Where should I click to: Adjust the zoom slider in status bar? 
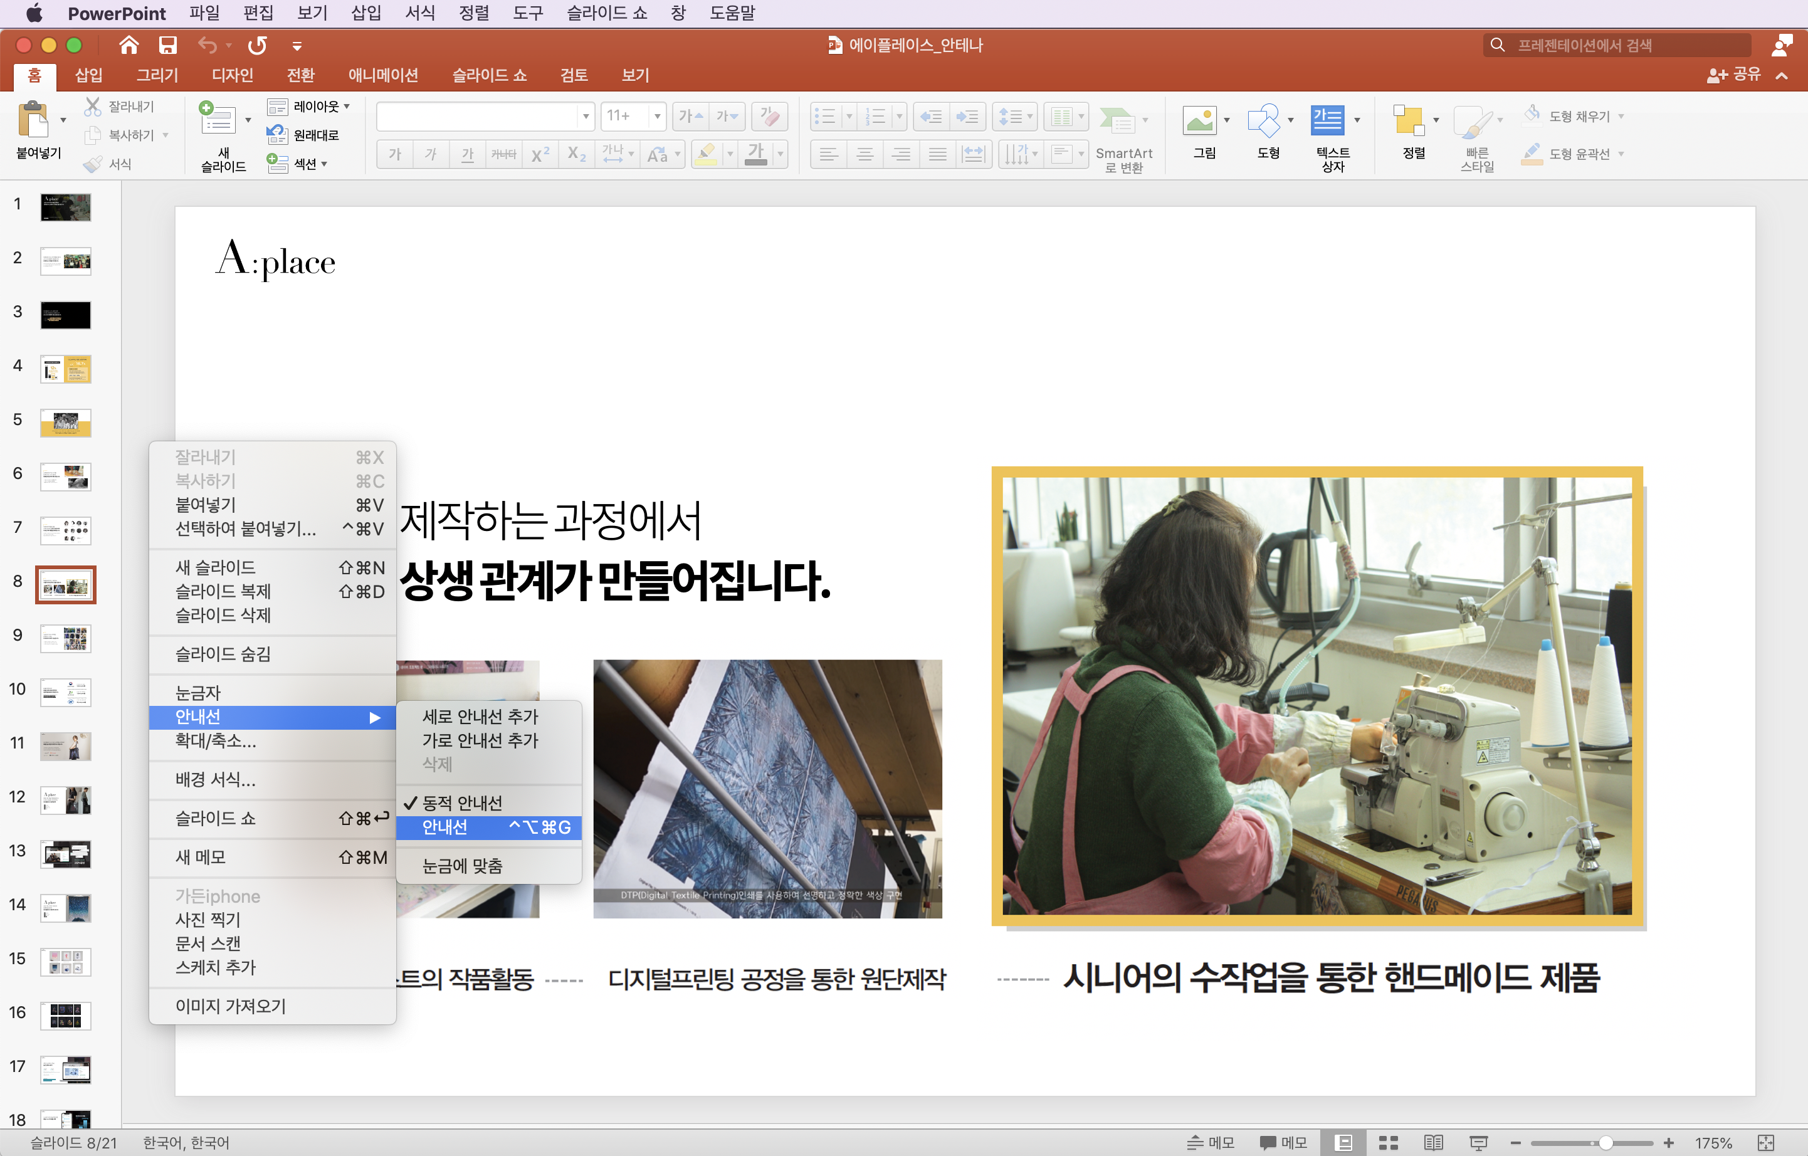(1606, 1142)
